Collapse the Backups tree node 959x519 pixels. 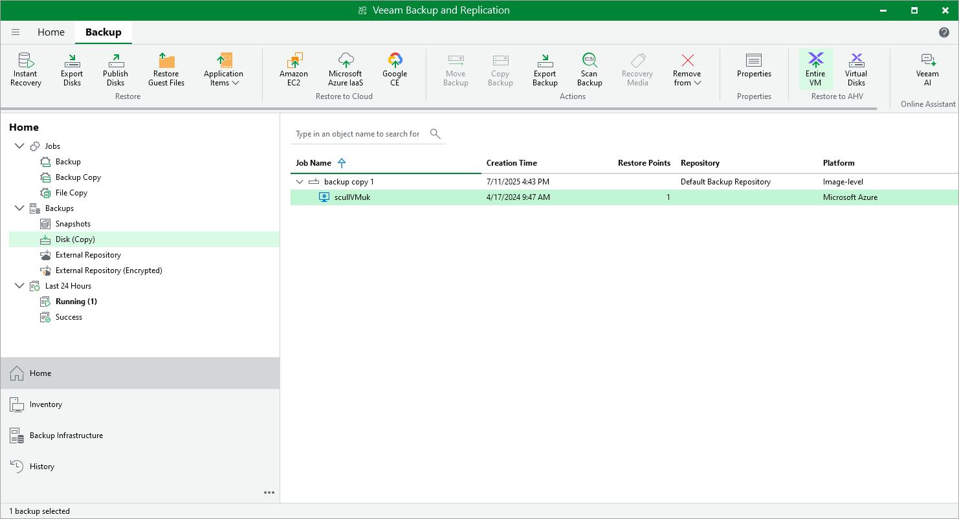pyautogui.click(x=19, y=208)
